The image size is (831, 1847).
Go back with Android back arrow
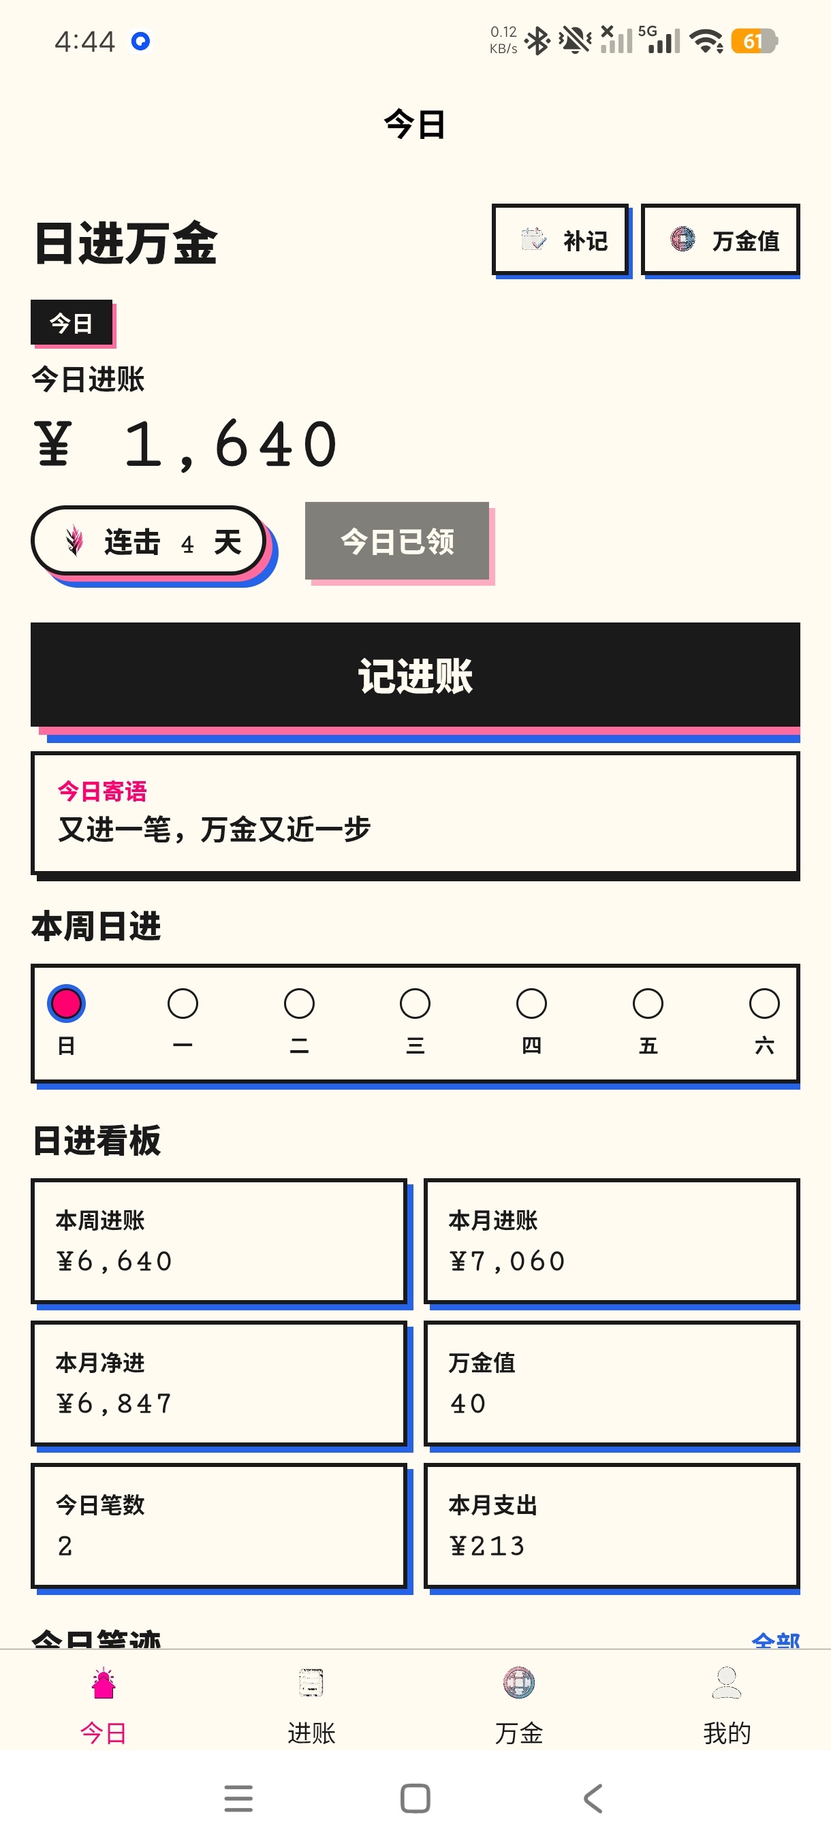click(x=593, y=1798)
